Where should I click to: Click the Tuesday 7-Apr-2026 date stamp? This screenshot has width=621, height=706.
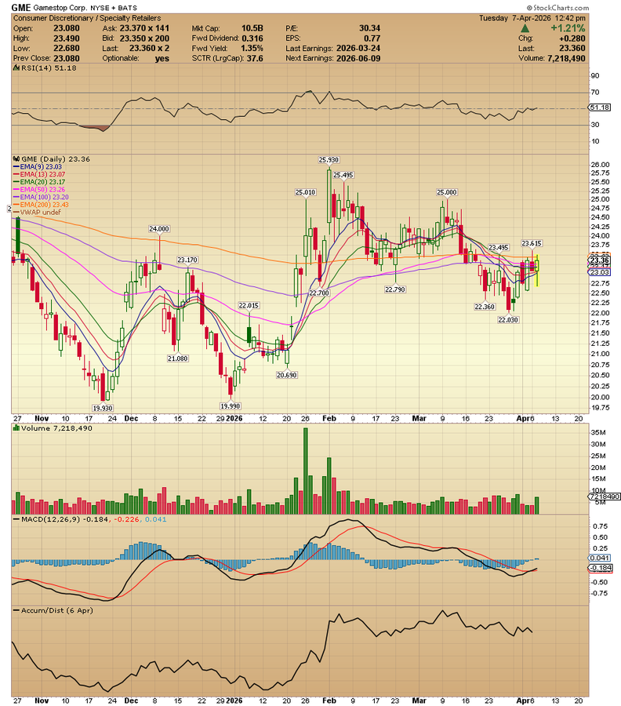coord(532,18)
